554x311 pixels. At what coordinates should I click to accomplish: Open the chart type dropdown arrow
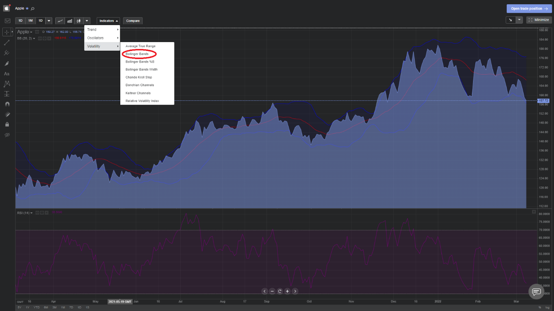[87, 21]
